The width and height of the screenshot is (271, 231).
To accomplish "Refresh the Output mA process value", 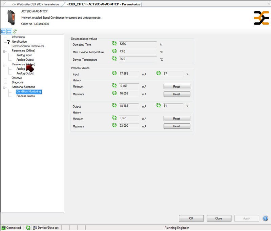I will [114, 105].
